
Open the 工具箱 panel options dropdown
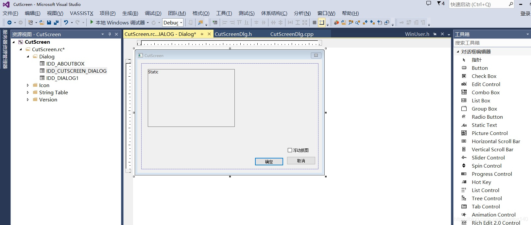tap(527, 34)
